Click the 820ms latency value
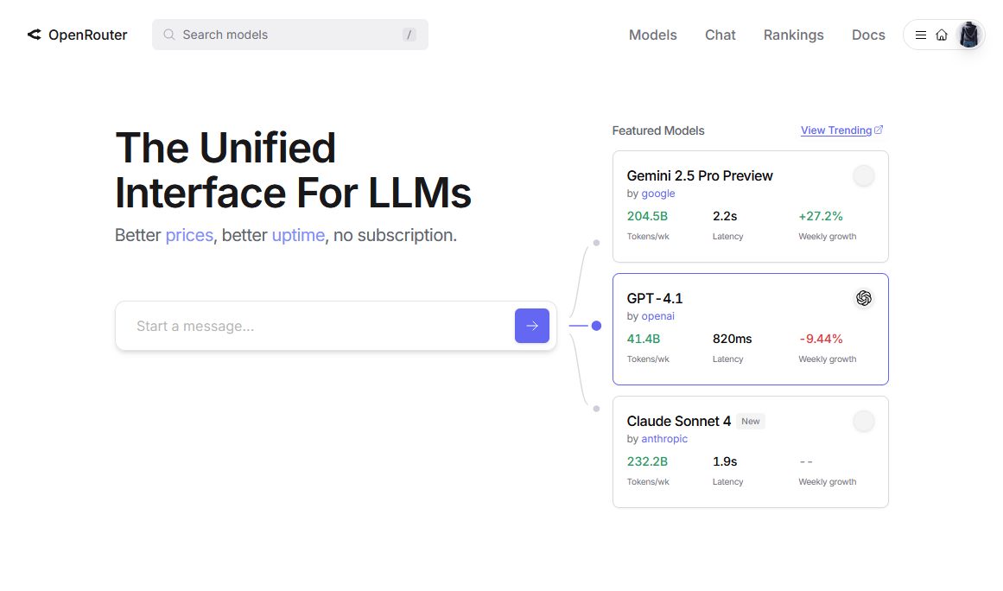The height and width of the screenshot is (591, 1003). pyautogui.click(x=733, y=339)
